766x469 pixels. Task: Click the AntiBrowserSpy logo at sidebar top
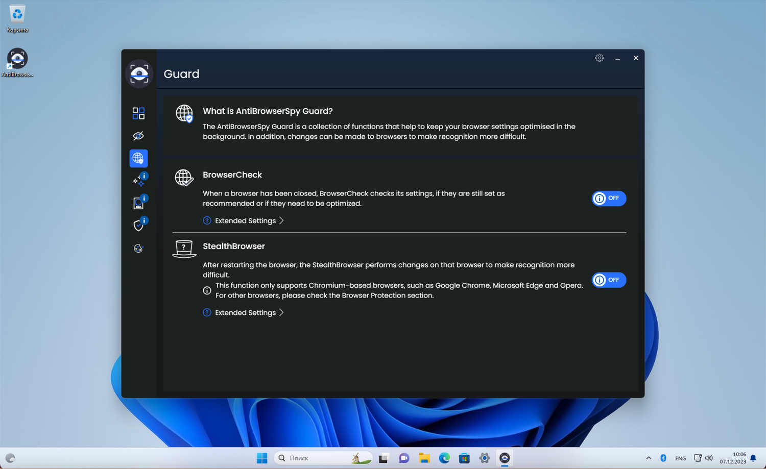(x=139, y=74)
